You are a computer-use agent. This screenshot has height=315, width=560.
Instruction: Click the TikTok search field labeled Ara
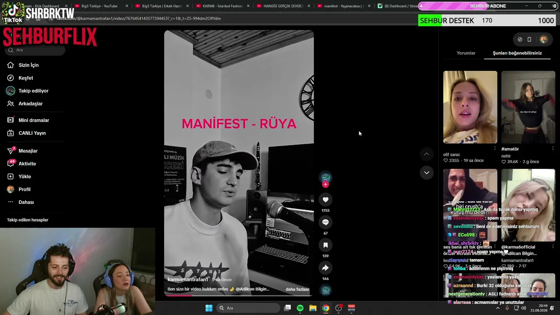[x=35, y=50]
